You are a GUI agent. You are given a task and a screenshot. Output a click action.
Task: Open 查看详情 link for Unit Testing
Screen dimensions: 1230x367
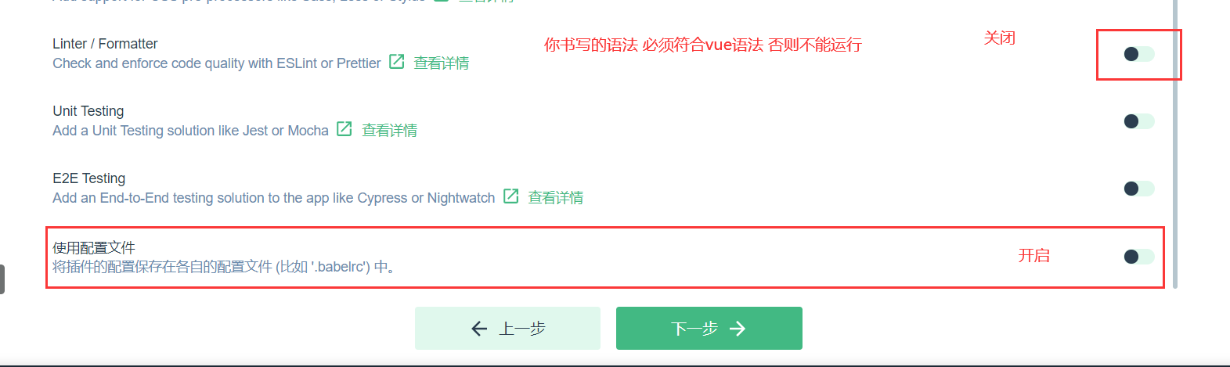[x=390, y=131]
